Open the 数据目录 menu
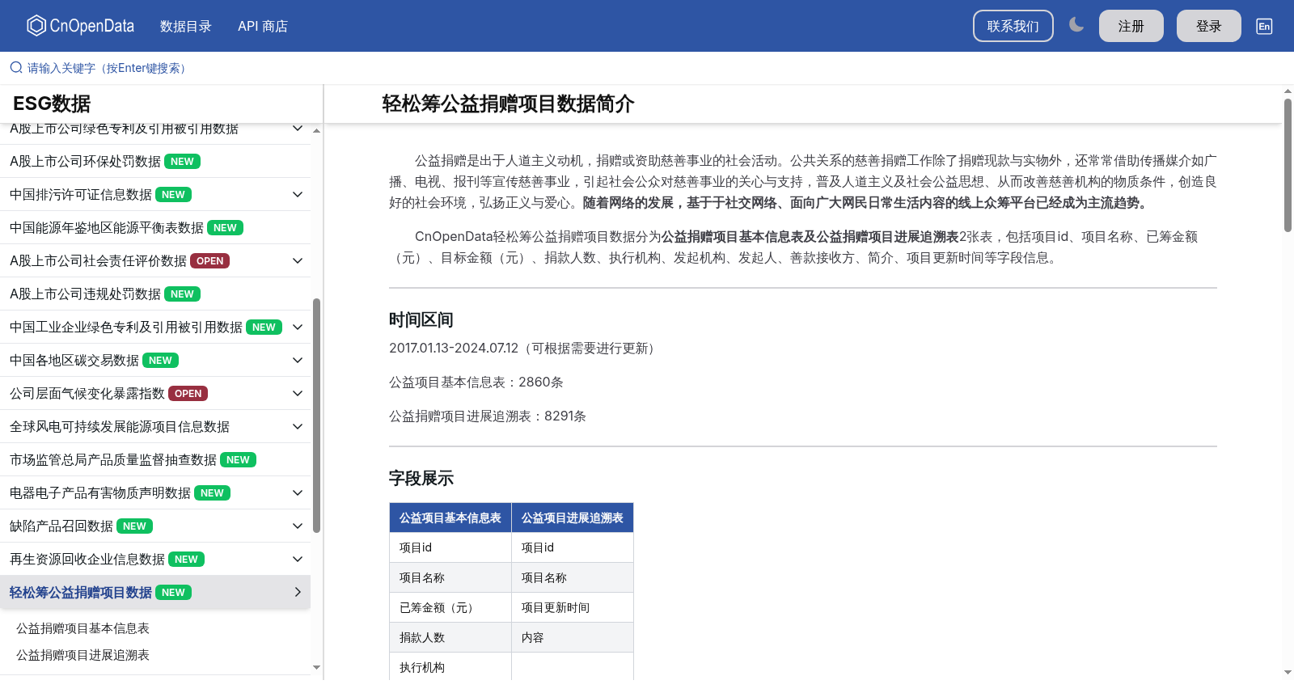This screenshot has height=693, width=1294. tap(186, 26)
